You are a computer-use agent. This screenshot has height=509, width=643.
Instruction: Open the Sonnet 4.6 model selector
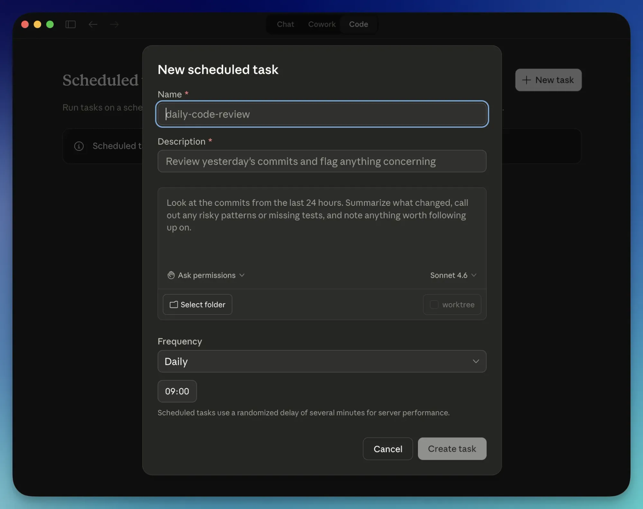point(453,275)
